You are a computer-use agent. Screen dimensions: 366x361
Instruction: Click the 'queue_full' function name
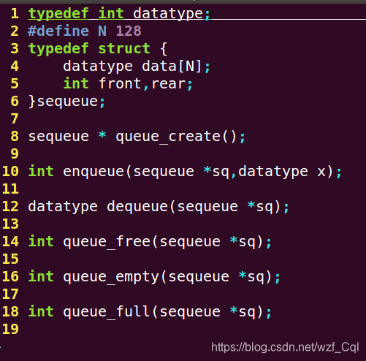point(107,311)
